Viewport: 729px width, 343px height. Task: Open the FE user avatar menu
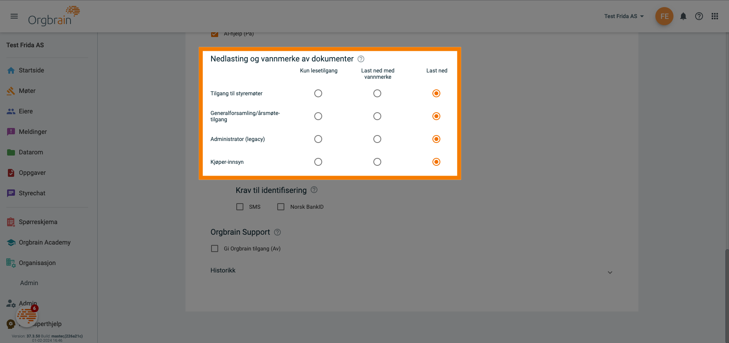pyautogui.click(x=664, y=16)
